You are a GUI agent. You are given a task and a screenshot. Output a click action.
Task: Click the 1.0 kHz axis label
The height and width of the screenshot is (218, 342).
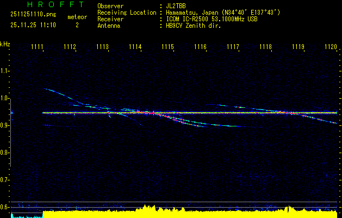[5, 98]
